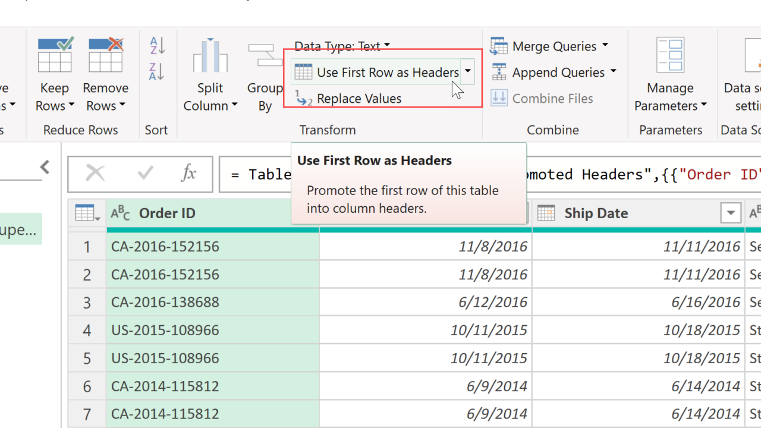Open the Use First Row as Headers arrow
This screenshot has width=761, height=428.
[x=468, y=72]
